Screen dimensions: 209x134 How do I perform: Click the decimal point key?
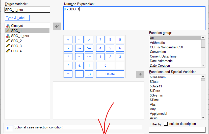(120, 65)
